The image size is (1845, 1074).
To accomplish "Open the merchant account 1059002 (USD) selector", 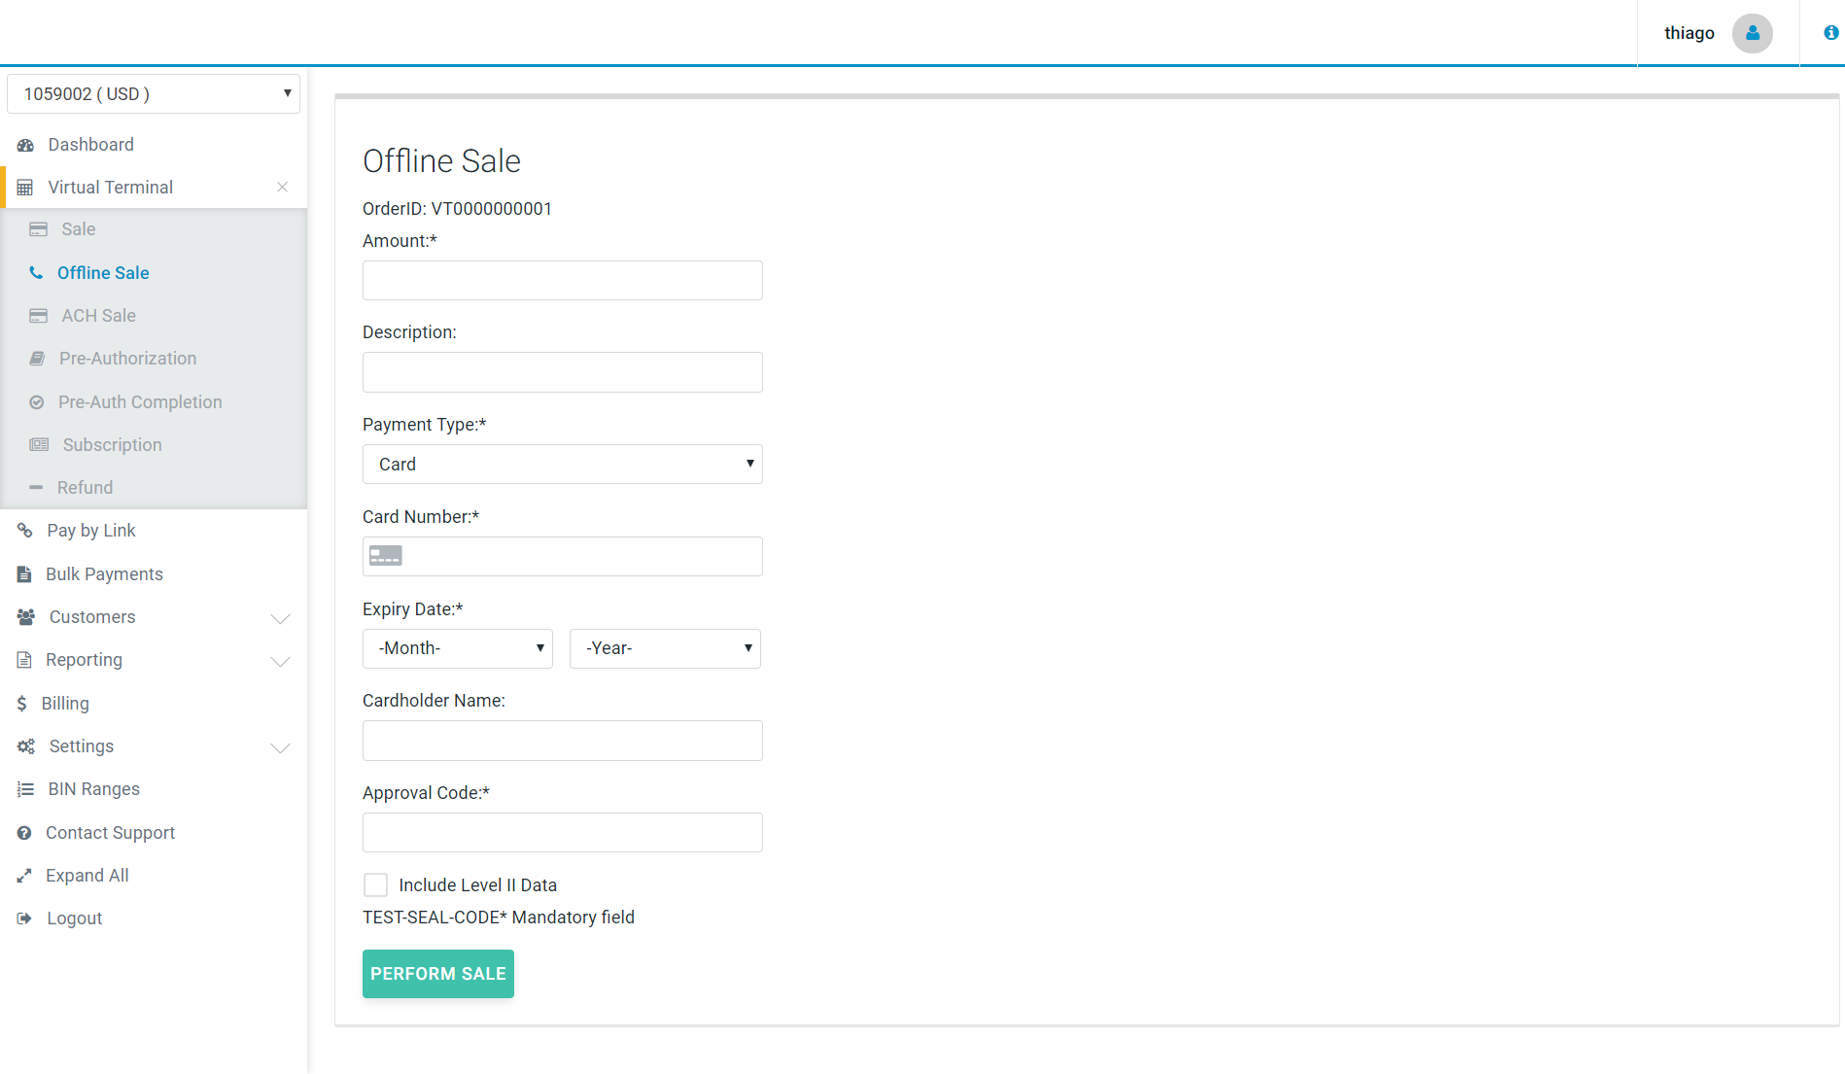I will point(154,94).
